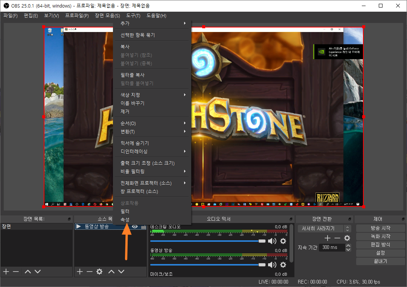This screenshot has width=407, height=287.
Task: Toggle lock on 동영상 방송 source
Action: tap(143, 227)
